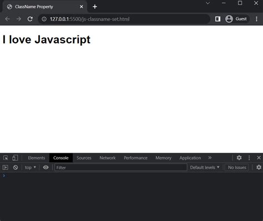Viewport: 263px width, 221px height.
Task: Click the I love Javascript heading
Action: [x=47, y=39]
